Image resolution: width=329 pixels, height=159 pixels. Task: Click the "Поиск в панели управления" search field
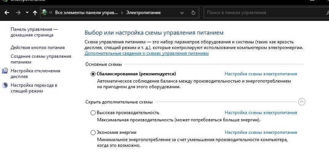263,13
